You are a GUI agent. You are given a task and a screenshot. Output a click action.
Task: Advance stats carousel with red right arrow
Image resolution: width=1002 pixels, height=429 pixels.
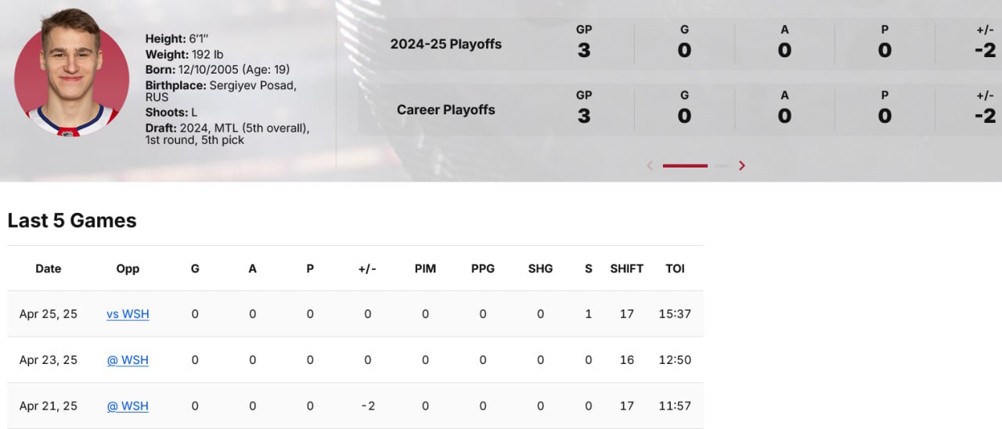click(742, 166)
